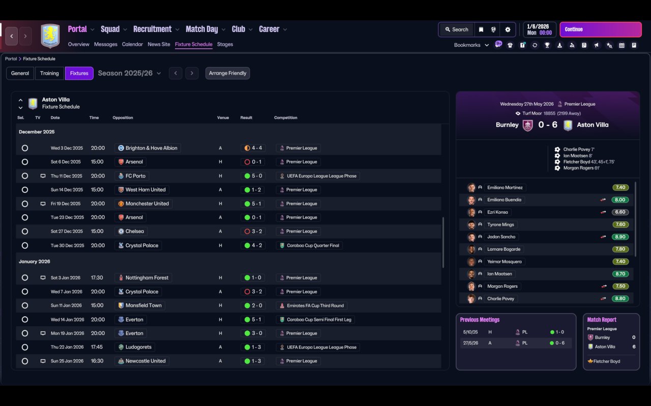Go to next season with right arrow
Screen dimensions: 651x406
coord(192,73)
